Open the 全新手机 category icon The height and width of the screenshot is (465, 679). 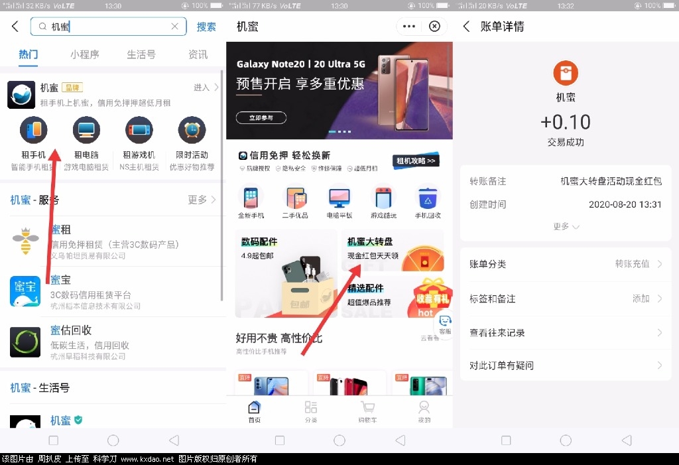point(251,198)
